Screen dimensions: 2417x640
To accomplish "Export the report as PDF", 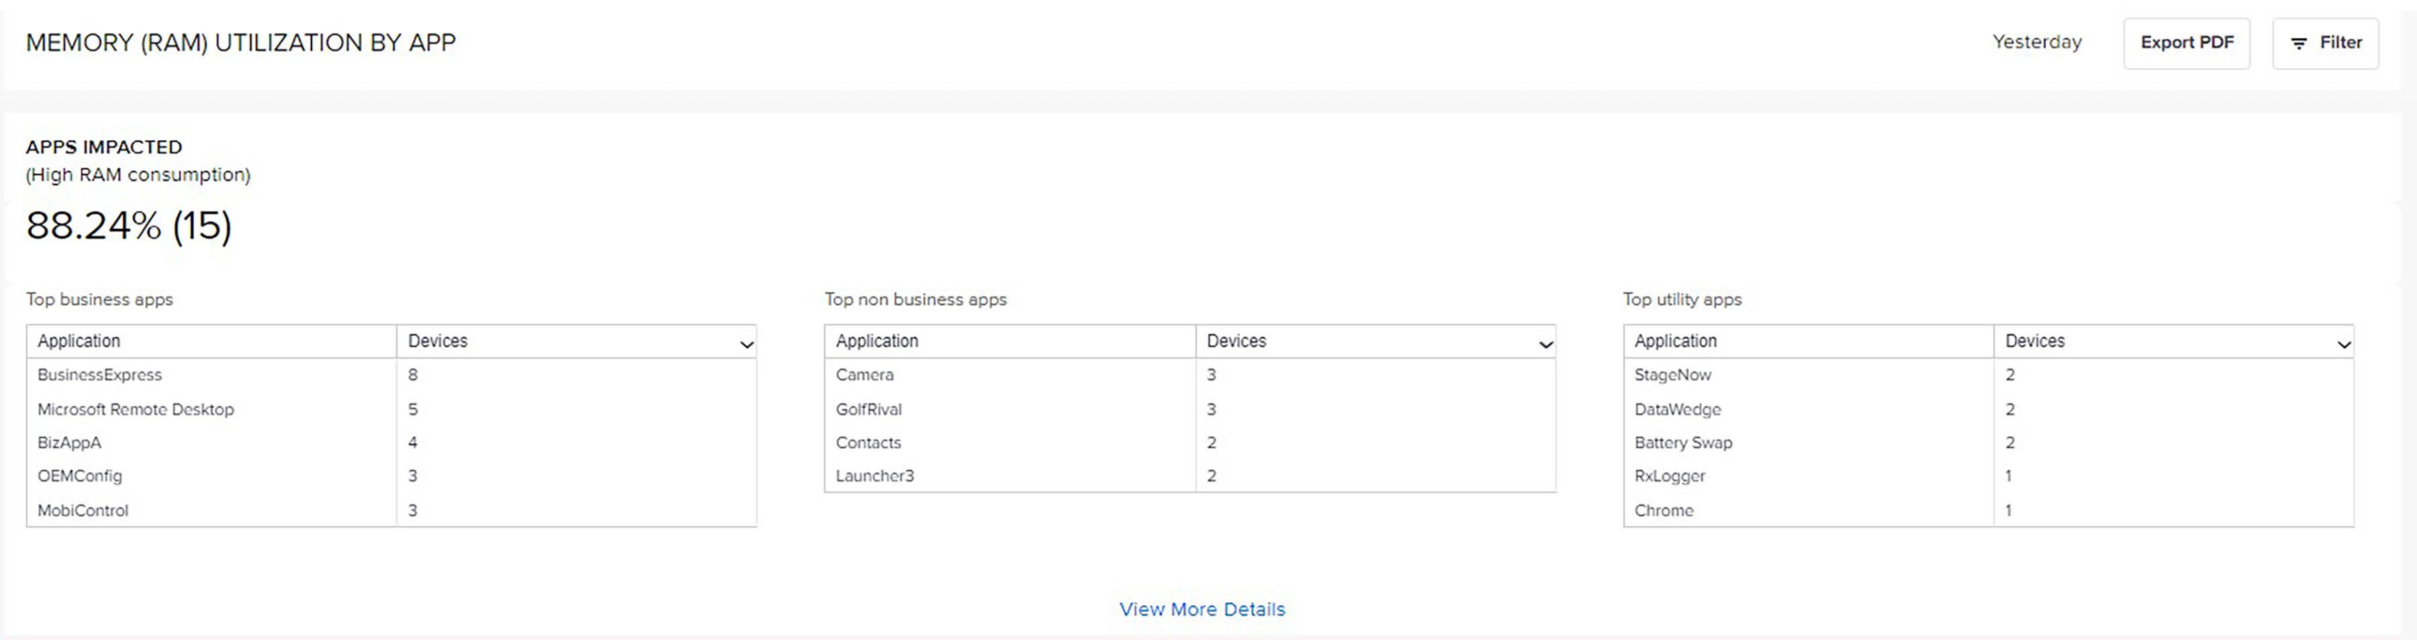I will click(x=2186, y=43).
